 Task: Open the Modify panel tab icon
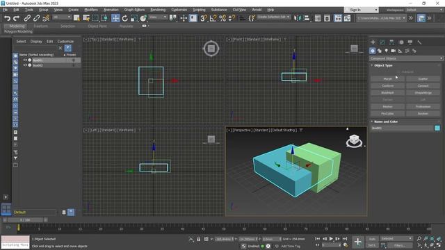[382, 42]
